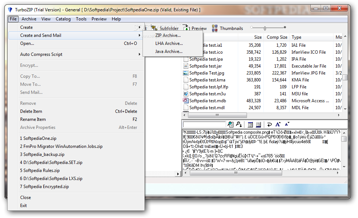Open recent file Softpedia LXS.zip
Screen dimensions: 358x218
click(x=76, y=179)
